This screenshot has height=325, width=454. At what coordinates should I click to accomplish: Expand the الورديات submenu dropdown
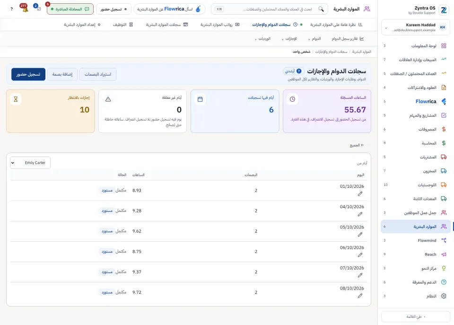point(262,39)
